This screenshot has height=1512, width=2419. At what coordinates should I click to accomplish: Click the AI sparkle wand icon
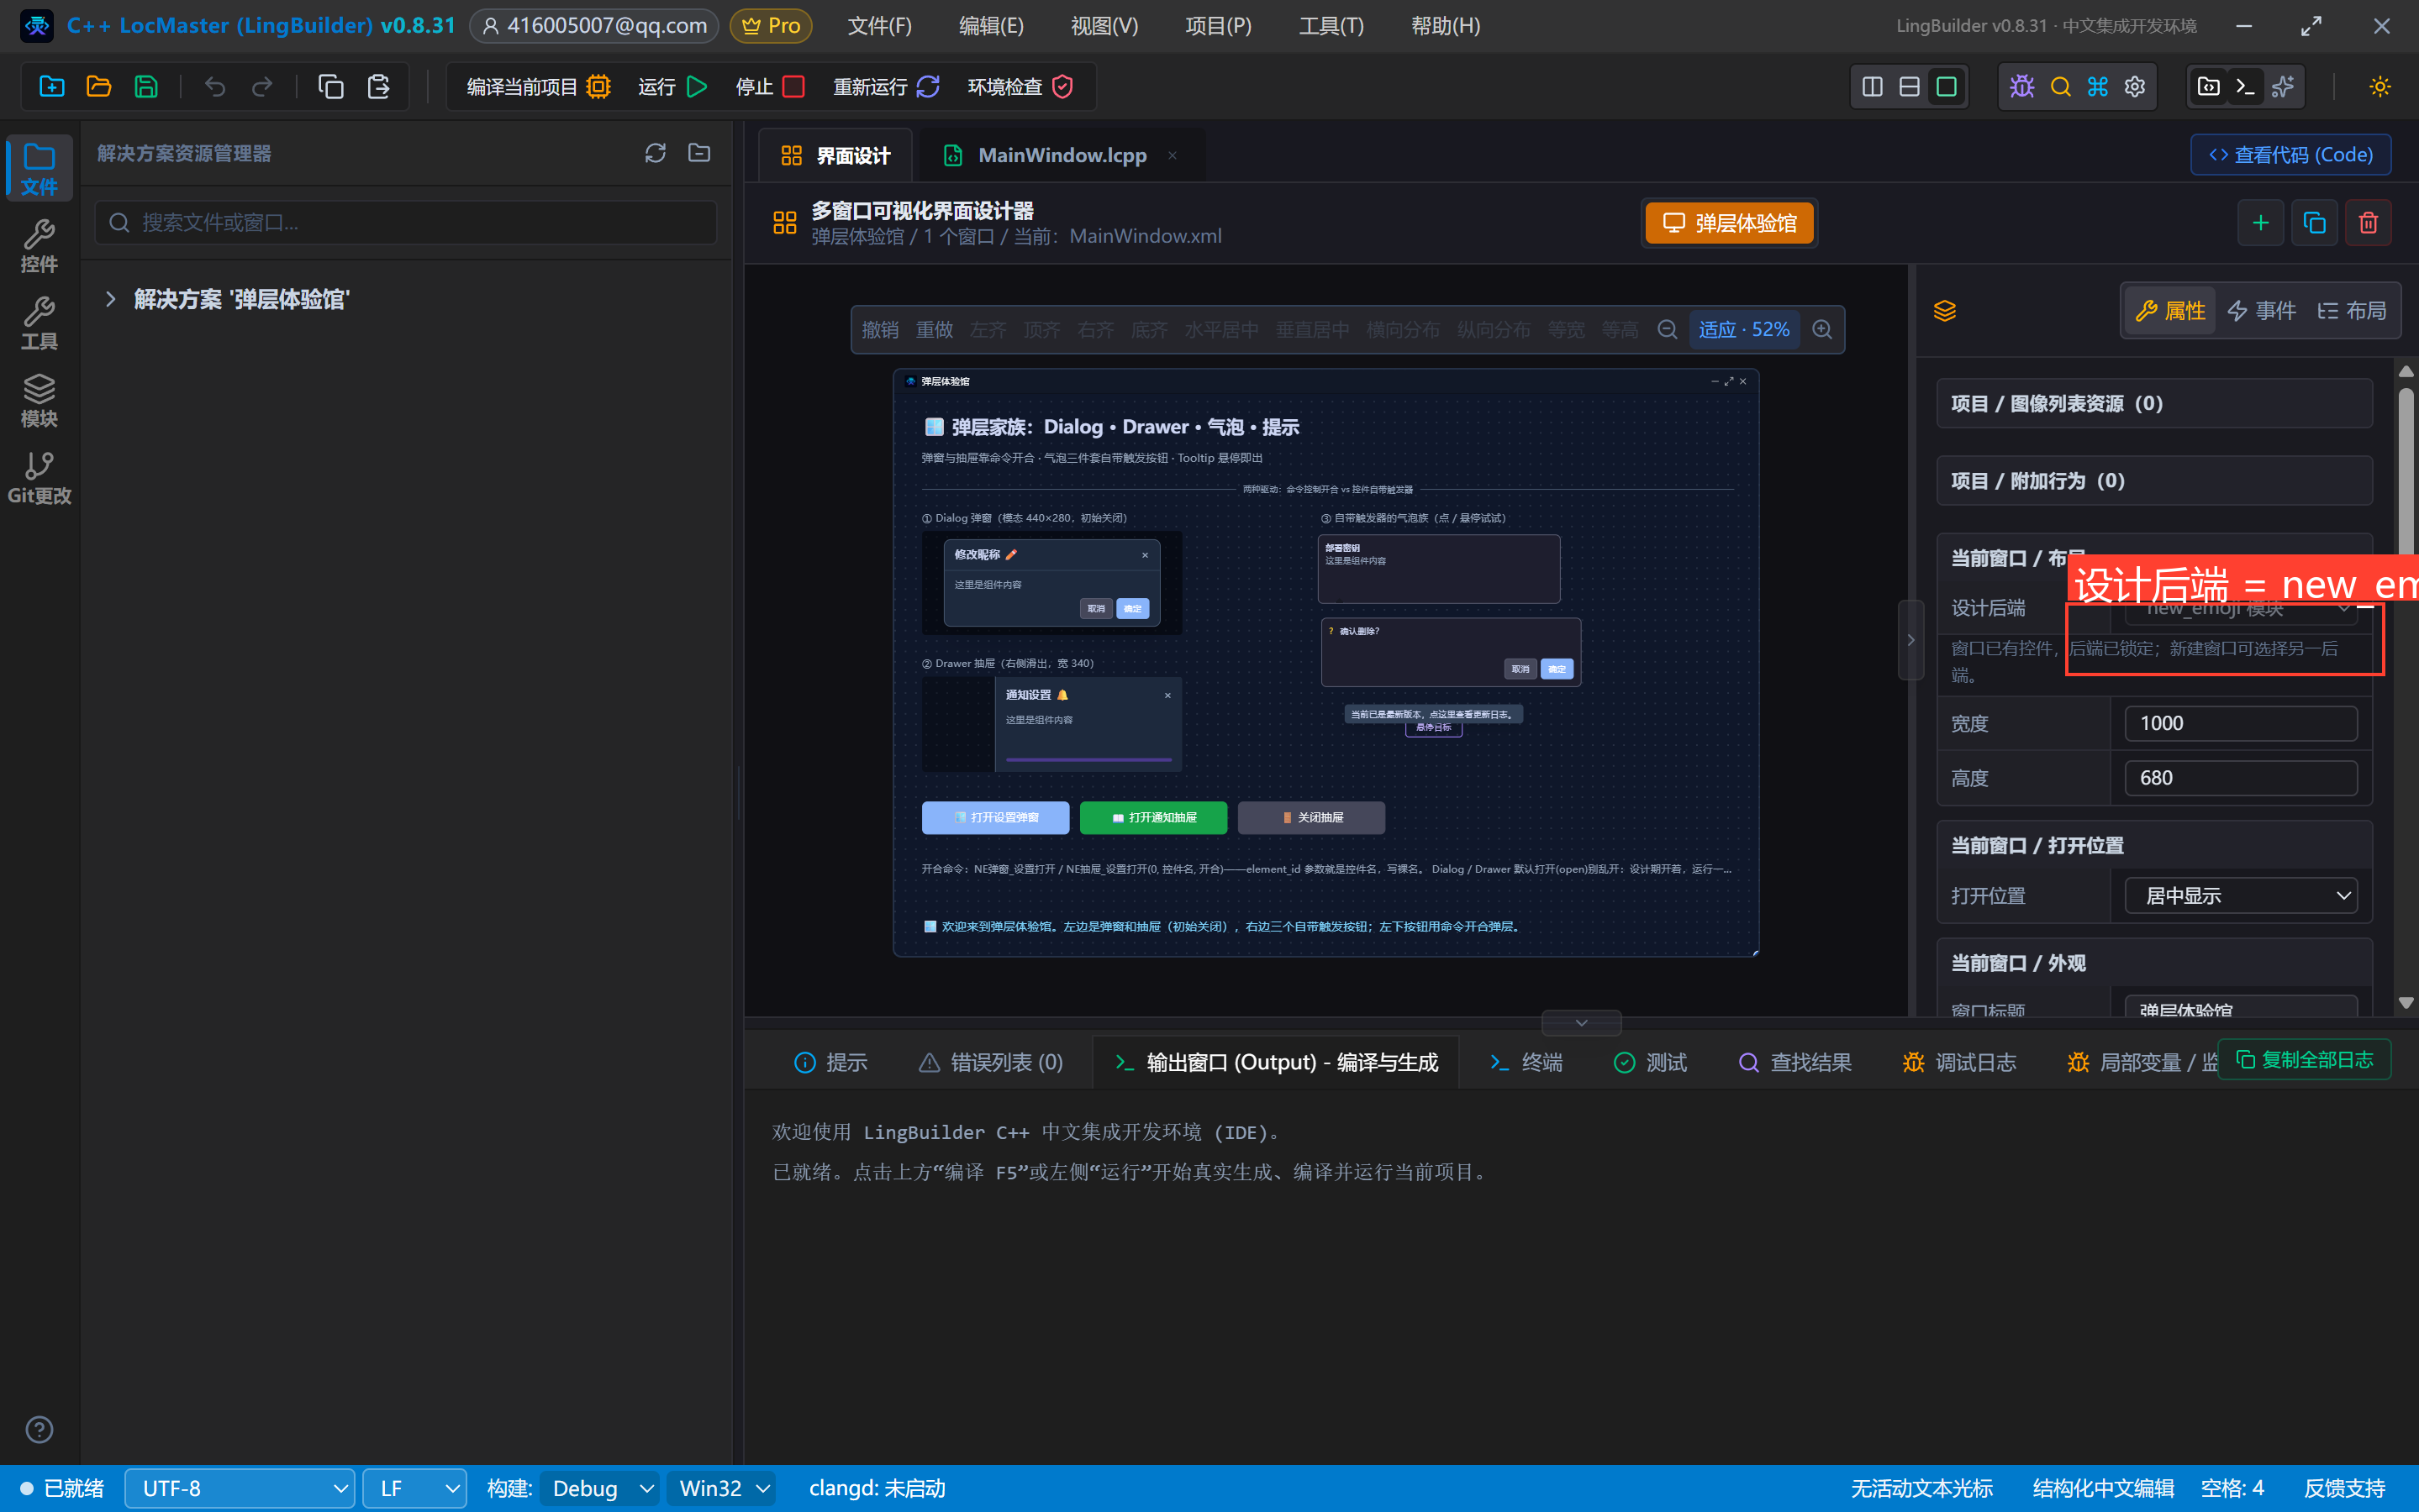2283,87
